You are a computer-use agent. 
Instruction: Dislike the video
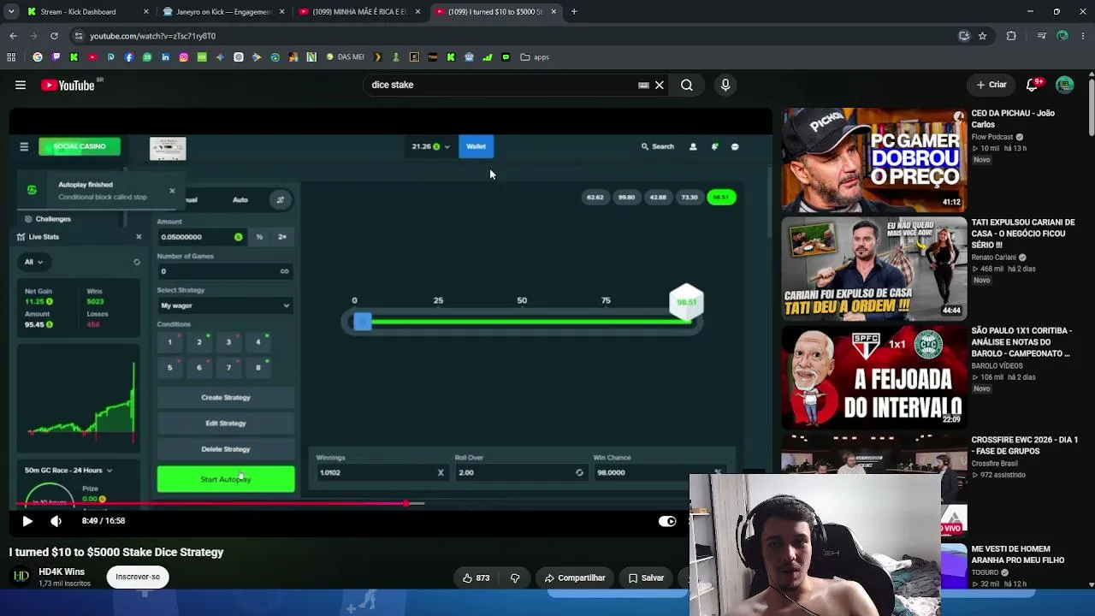[515, 577]
